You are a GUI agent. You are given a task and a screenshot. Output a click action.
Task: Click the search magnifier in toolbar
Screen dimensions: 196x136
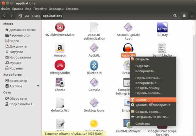click(x=175, y=16)
